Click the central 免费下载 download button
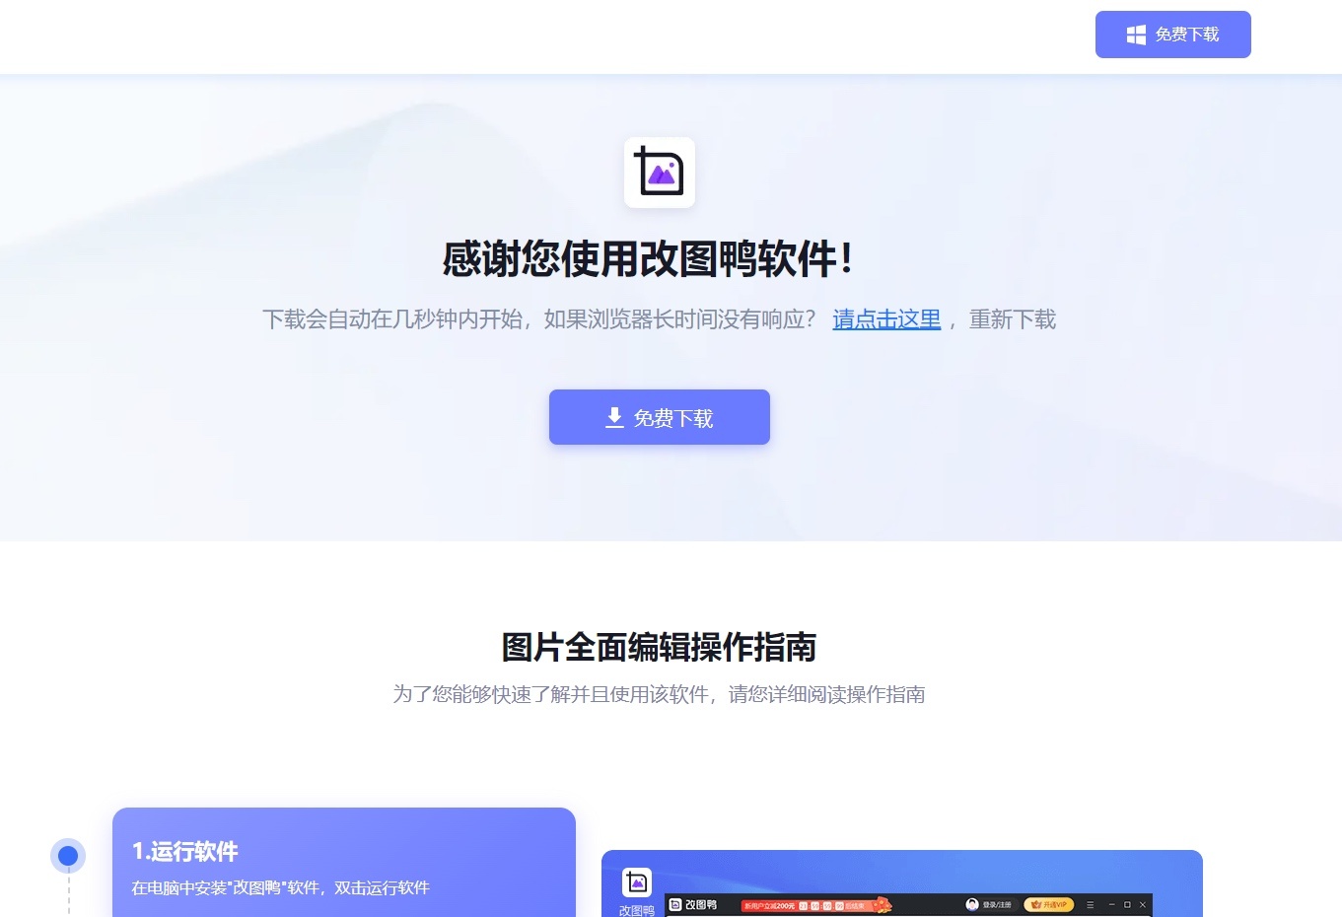This screenshot has width=1342, height=917. point(660,417)
